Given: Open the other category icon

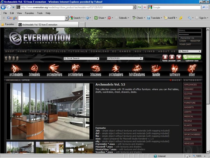Looking at the screenshot, I should click(x=192, y=70).
